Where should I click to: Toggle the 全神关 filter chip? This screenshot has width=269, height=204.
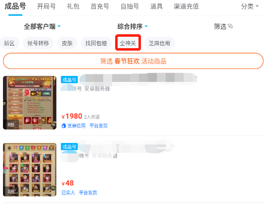128,43
